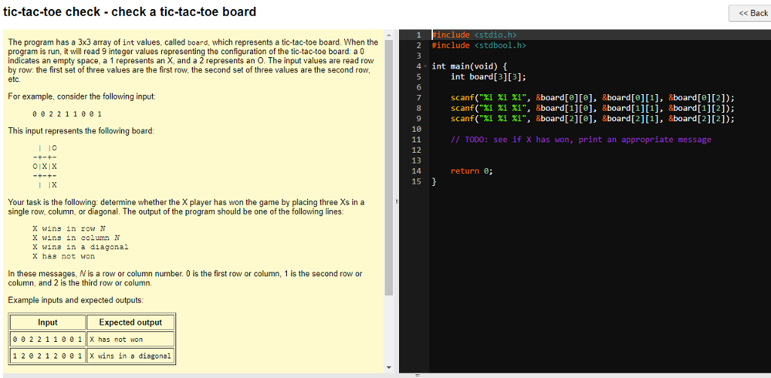771x378 pixels.
Task: Click the splitter handle between panels
Action: [x=396, y=202]
